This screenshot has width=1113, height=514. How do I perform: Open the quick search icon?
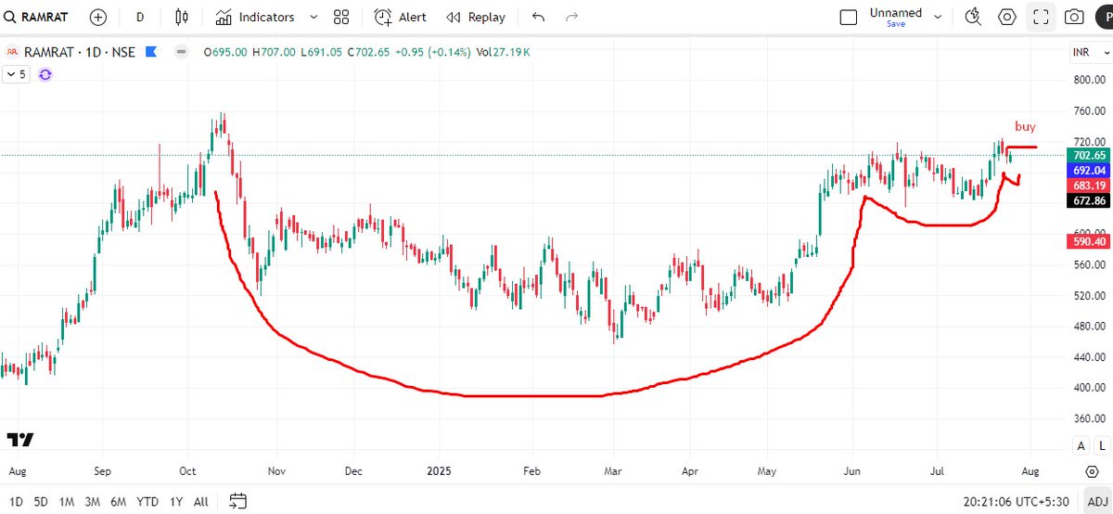point(973,17)
